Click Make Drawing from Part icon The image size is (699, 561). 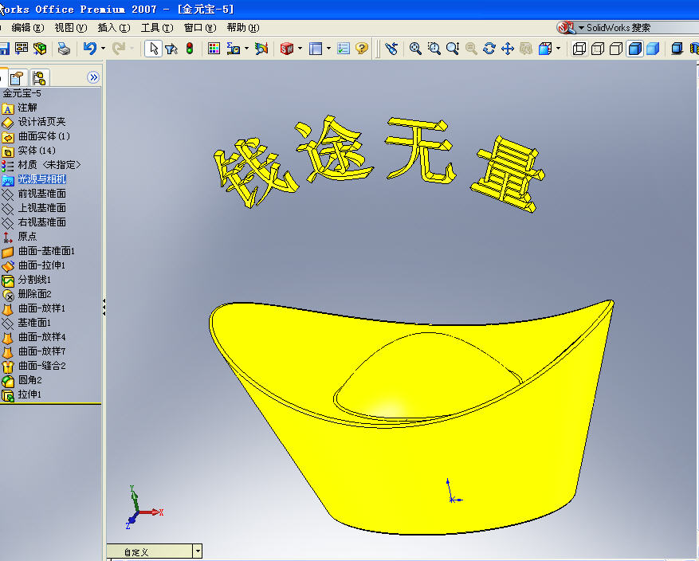[22, 48]
